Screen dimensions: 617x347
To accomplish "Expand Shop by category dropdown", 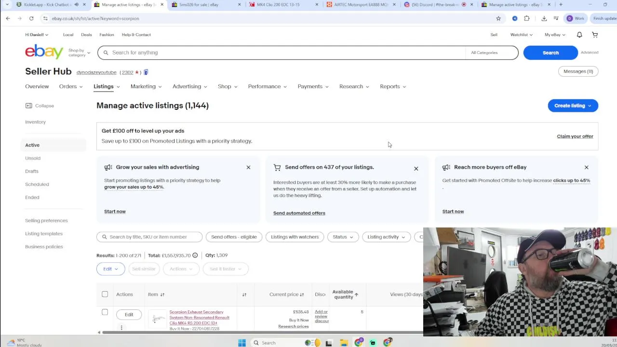I will click(x=80, y=53).
